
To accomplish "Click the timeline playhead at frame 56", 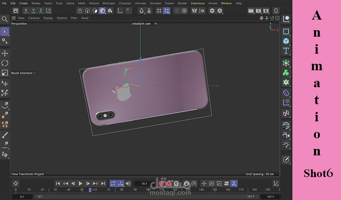I will tap(90, 190).
